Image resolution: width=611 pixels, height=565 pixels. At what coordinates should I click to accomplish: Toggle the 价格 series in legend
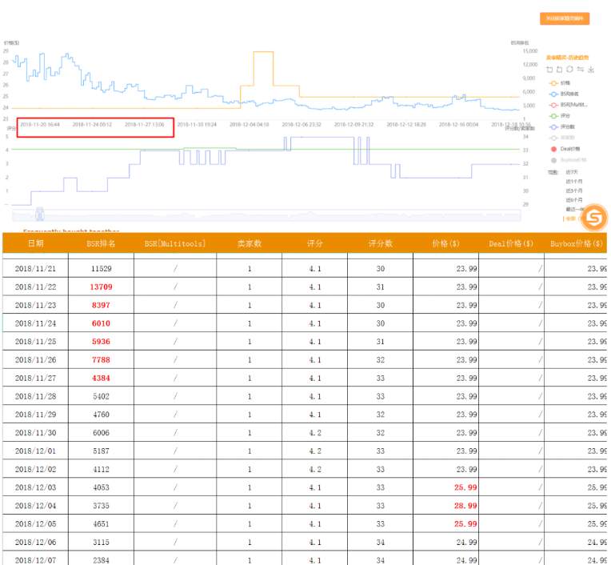[560, 82]
